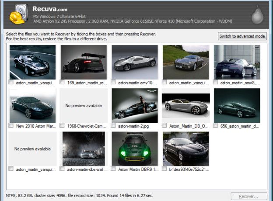Select the 656_aston_martin_d... dark green thumbnail
Viewport: 273px width, 201px height.
tap(237, 106)
